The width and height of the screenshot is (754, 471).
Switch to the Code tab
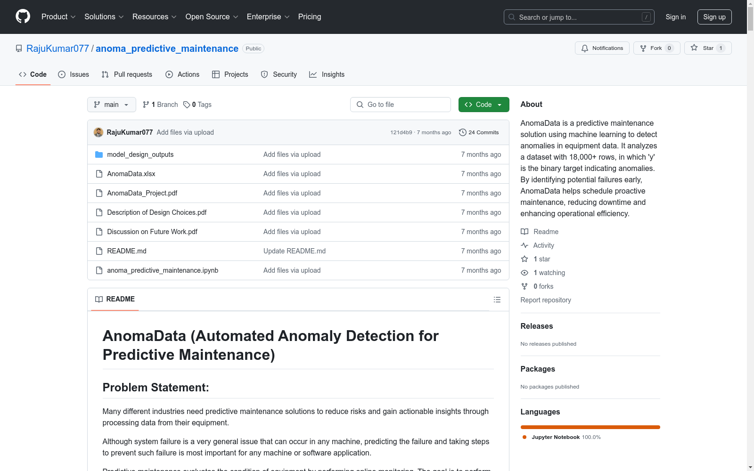point(33,74)
